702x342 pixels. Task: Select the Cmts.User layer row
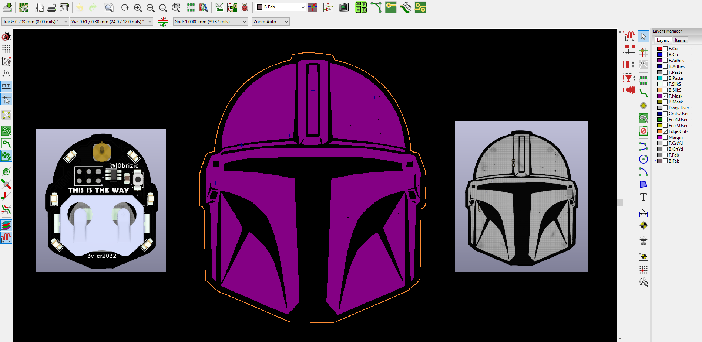click(x=678, y=114)
